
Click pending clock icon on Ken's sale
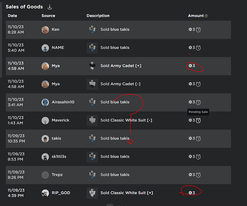click(198, 30)
